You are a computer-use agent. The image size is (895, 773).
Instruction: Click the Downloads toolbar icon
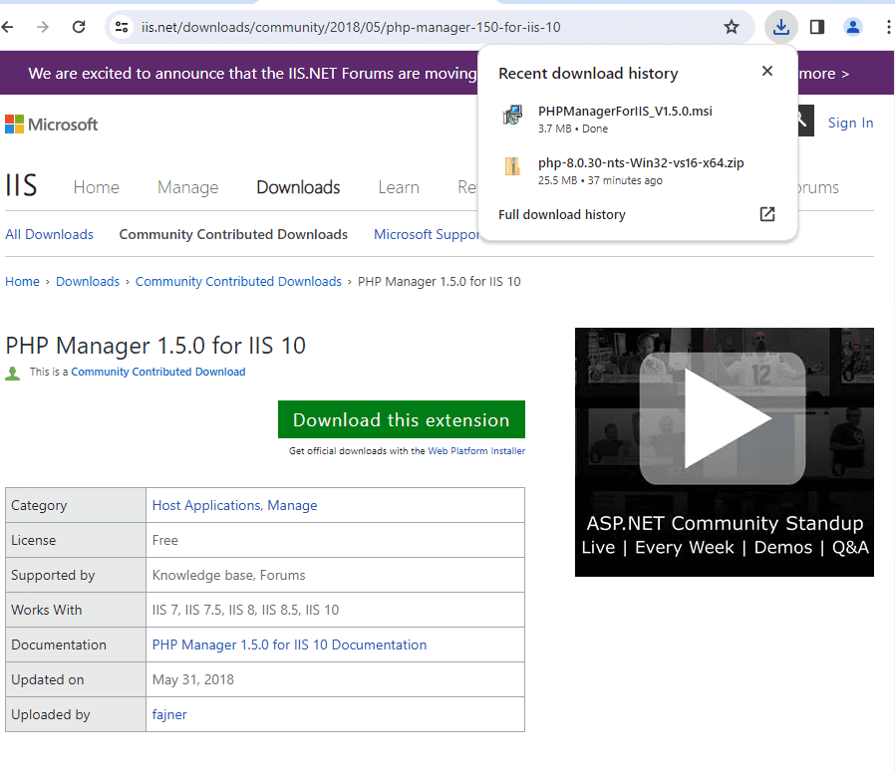click(780, 27)
